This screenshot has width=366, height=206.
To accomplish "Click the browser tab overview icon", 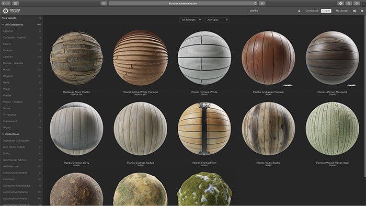I will coord(357,3).
